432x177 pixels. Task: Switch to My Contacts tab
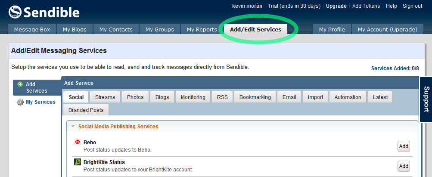(115, 30)
